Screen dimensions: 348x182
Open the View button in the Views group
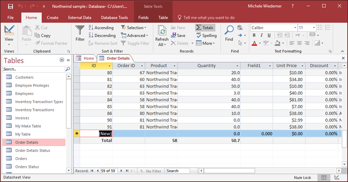pos(9,35)
